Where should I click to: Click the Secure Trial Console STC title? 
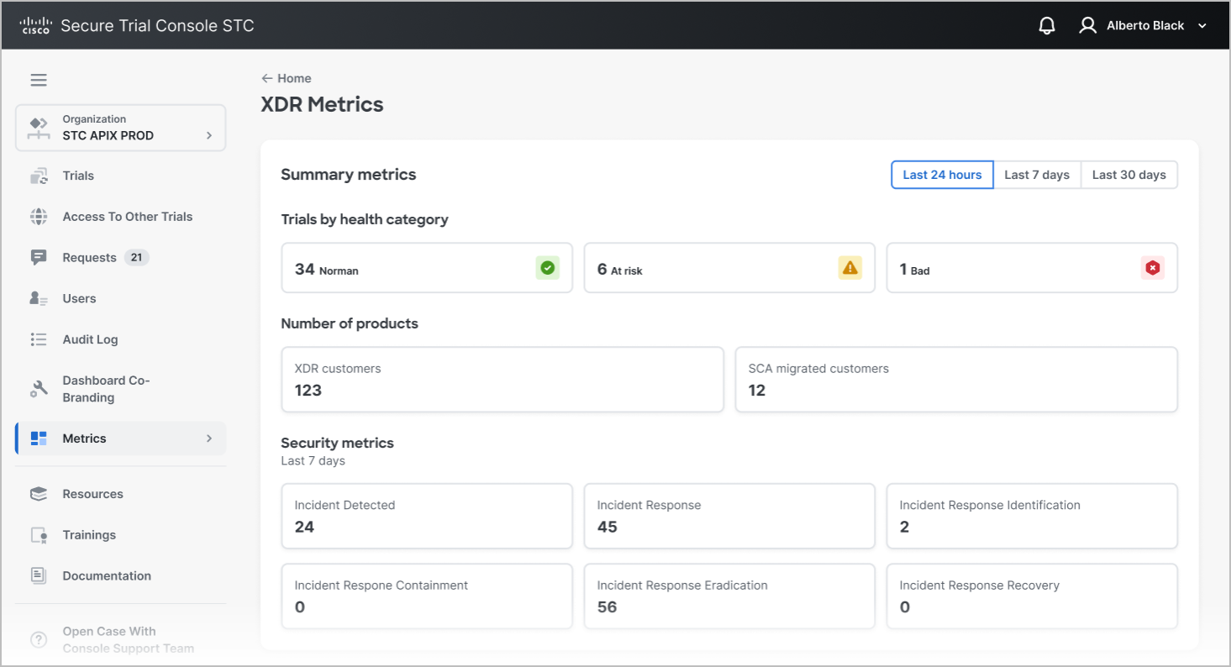click(x=157, y=26)
